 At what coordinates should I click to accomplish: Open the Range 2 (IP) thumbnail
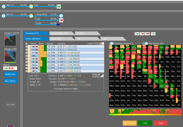[10, 56]
